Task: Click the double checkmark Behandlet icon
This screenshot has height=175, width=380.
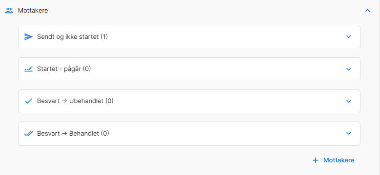Action: coord(29,134)
